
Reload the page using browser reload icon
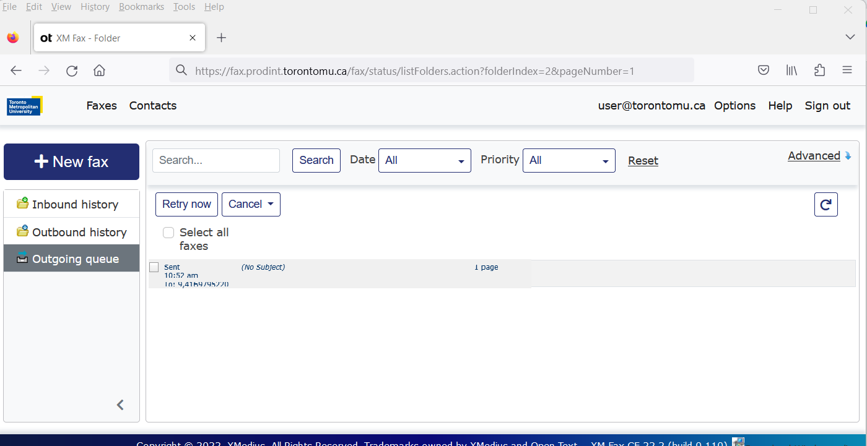(72, 71)
